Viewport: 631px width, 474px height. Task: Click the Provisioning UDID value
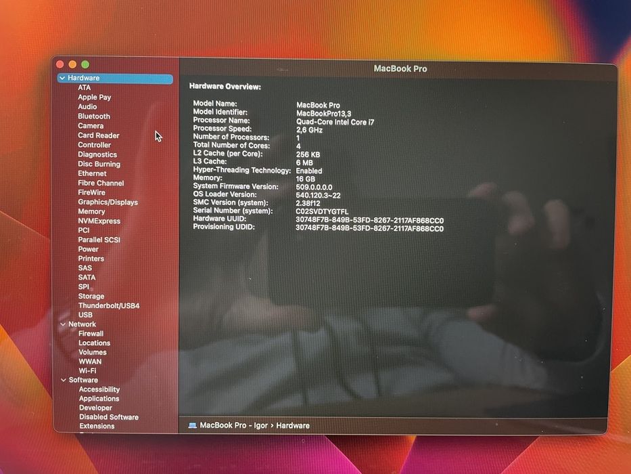369,229
